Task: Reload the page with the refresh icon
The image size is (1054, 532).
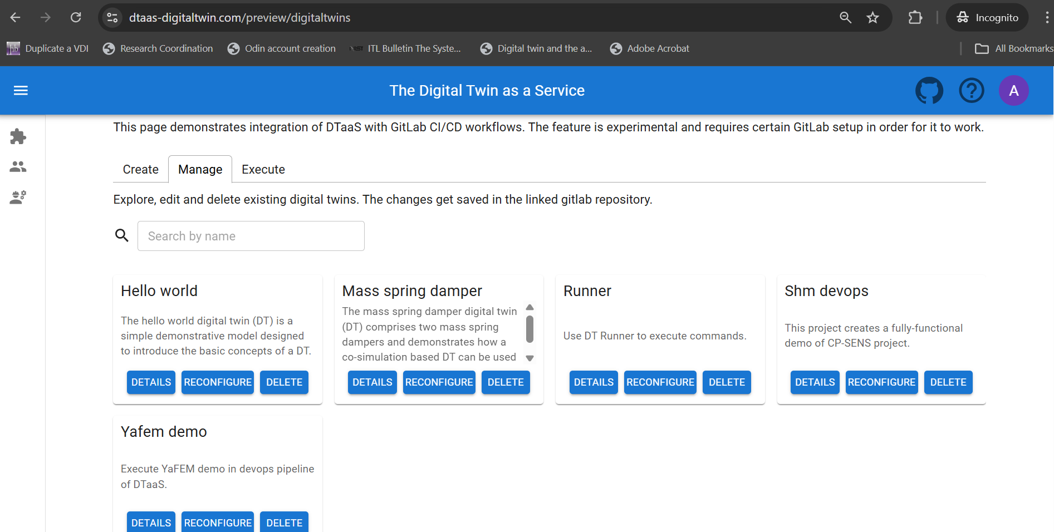Action: [x=76, y=17]
